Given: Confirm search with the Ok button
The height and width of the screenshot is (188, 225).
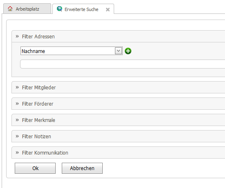Looking at the screenshot, I should pos(35,168).
